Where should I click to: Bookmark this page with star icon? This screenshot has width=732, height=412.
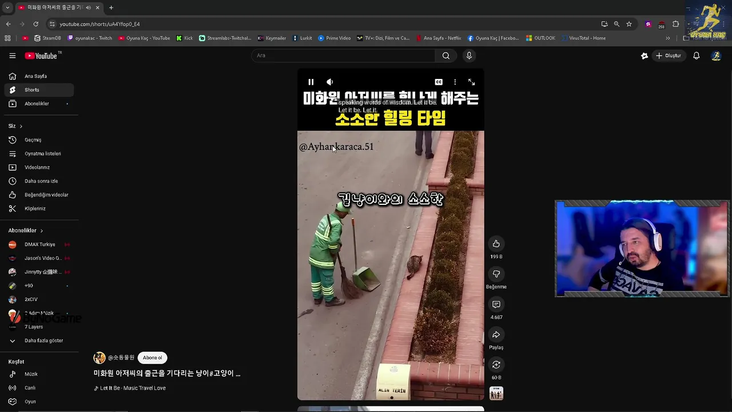point(629,24)
